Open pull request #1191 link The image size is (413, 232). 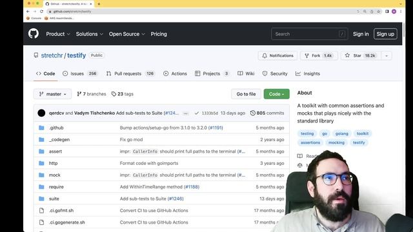216,128
